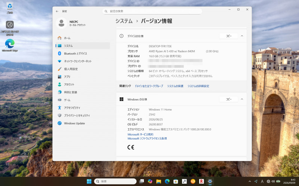This screenshot has height=186, width=299.
Task: Open ゲーム settings category
Action: 83,100
